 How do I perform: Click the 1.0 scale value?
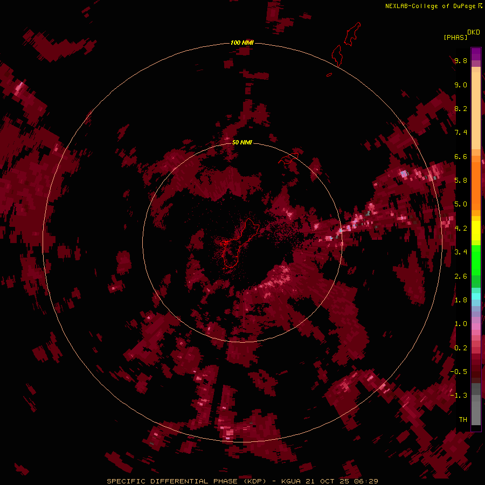[461, 324]
